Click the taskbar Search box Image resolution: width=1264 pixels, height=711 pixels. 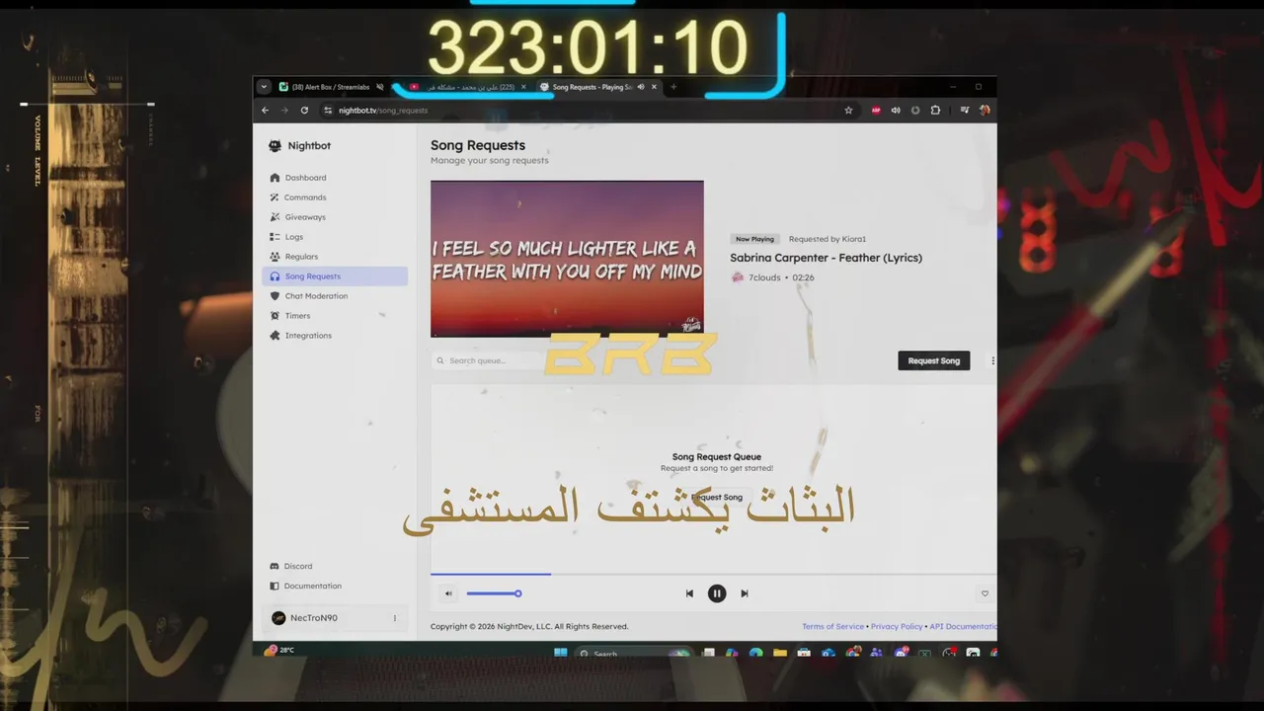pos(632,654)
